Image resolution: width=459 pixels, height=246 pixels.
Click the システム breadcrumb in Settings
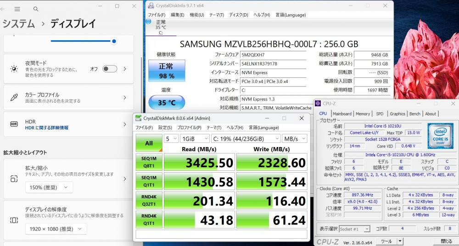click(x=19, y=24)
